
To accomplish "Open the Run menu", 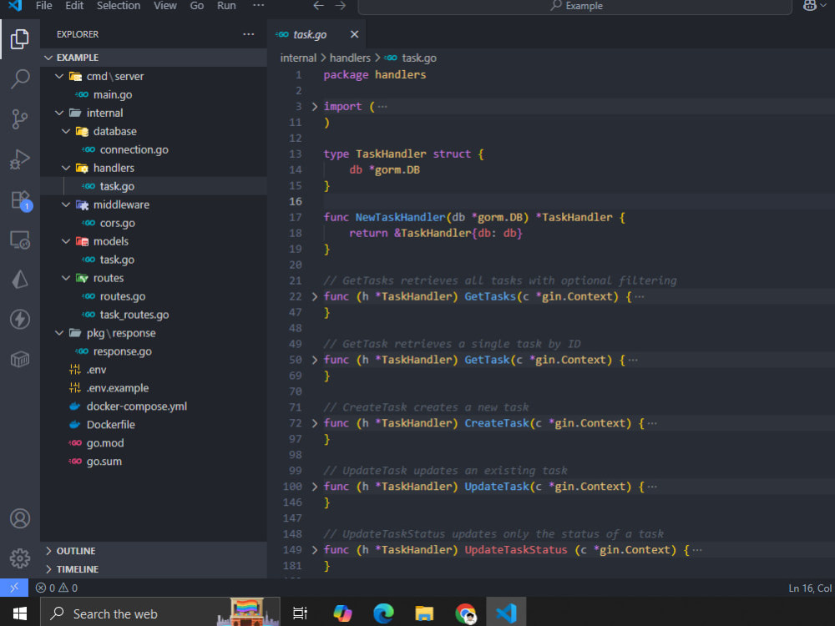I will pos(226,6).
